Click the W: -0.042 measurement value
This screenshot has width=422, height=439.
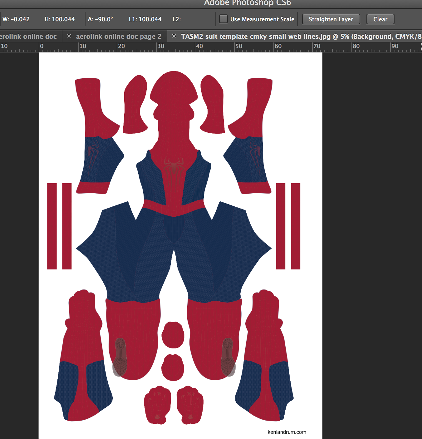pos(16,19)
